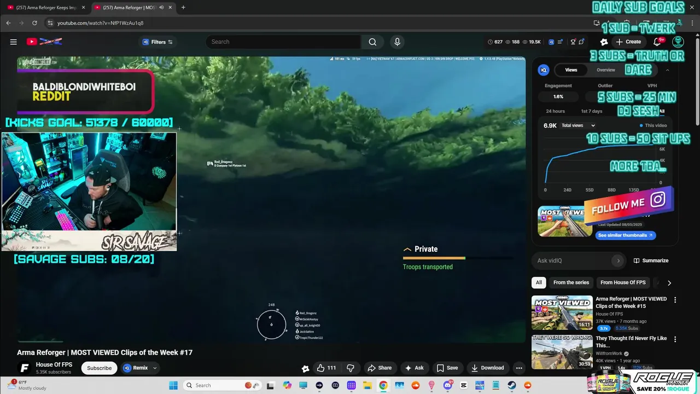
Task: Click Summarize in vidIQ panel
Action: click(x=651, y=260)
